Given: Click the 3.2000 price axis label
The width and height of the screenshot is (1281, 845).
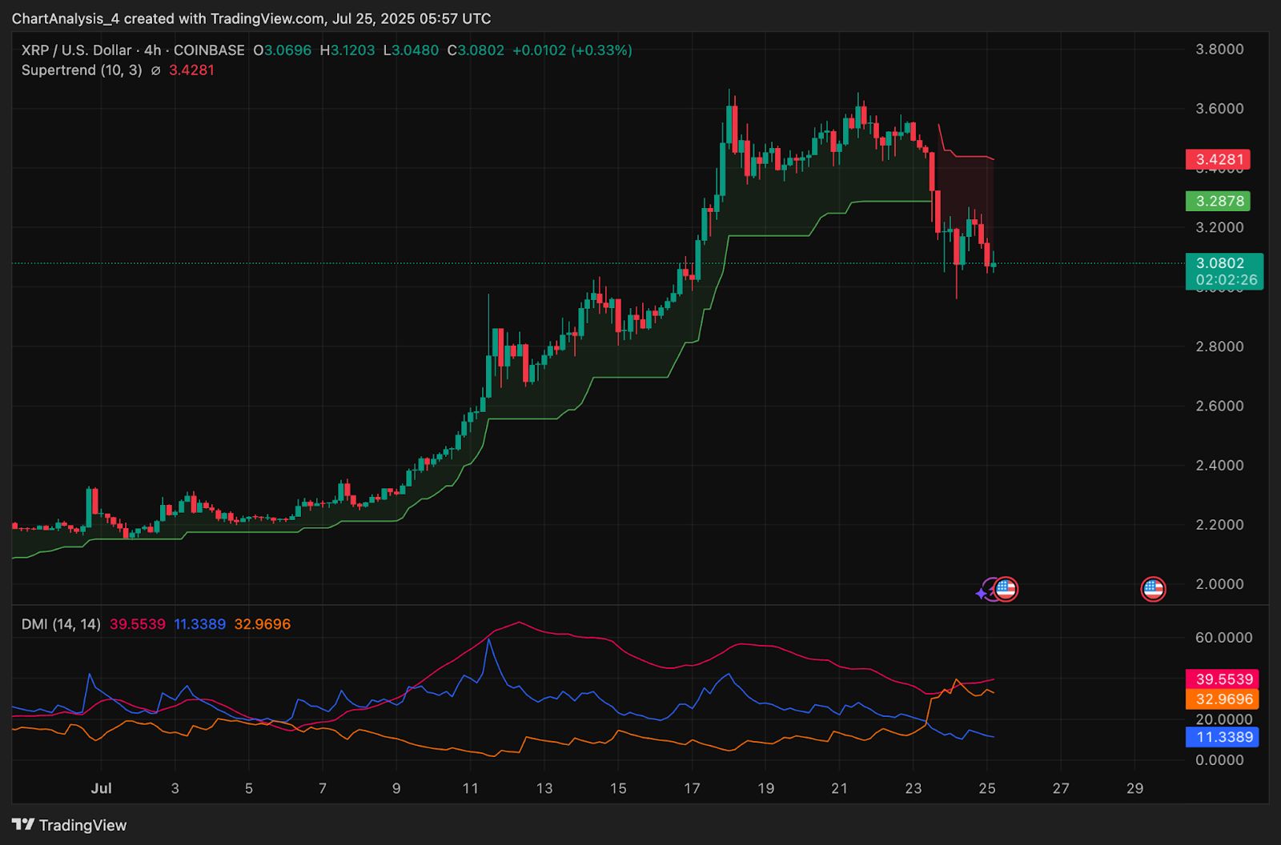Looking at the screenshot, I should coord(1219,227).
